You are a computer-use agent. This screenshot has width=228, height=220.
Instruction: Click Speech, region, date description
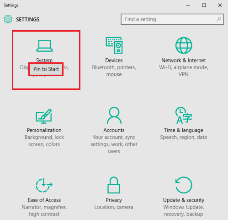(184, 137)
